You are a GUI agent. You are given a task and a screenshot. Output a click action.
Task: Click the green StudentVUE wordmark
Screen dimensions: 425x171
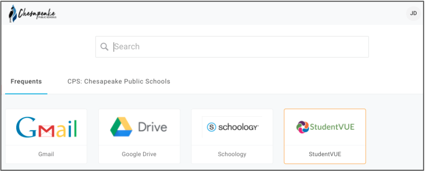(332, 127)
